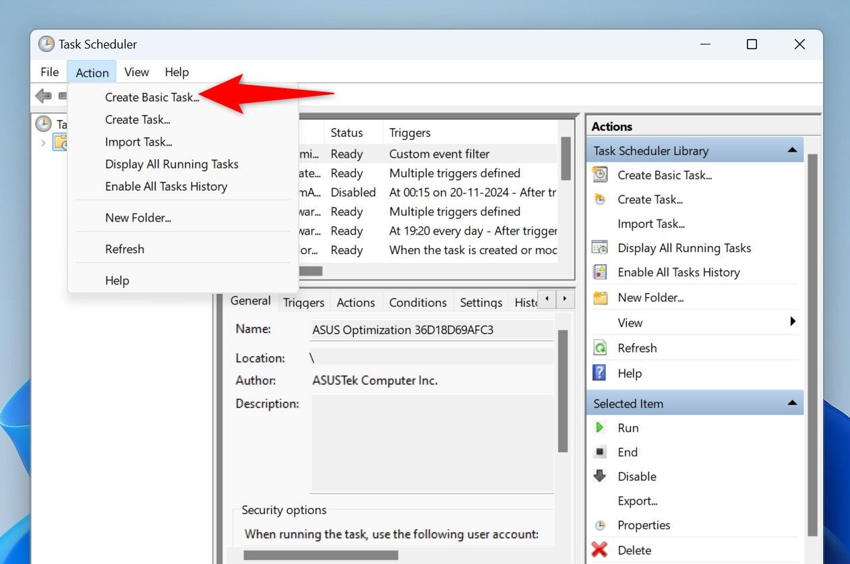Viewport: 850px width, 564px height.
Task: Click inside the Description text box
Action: [431, 444]
